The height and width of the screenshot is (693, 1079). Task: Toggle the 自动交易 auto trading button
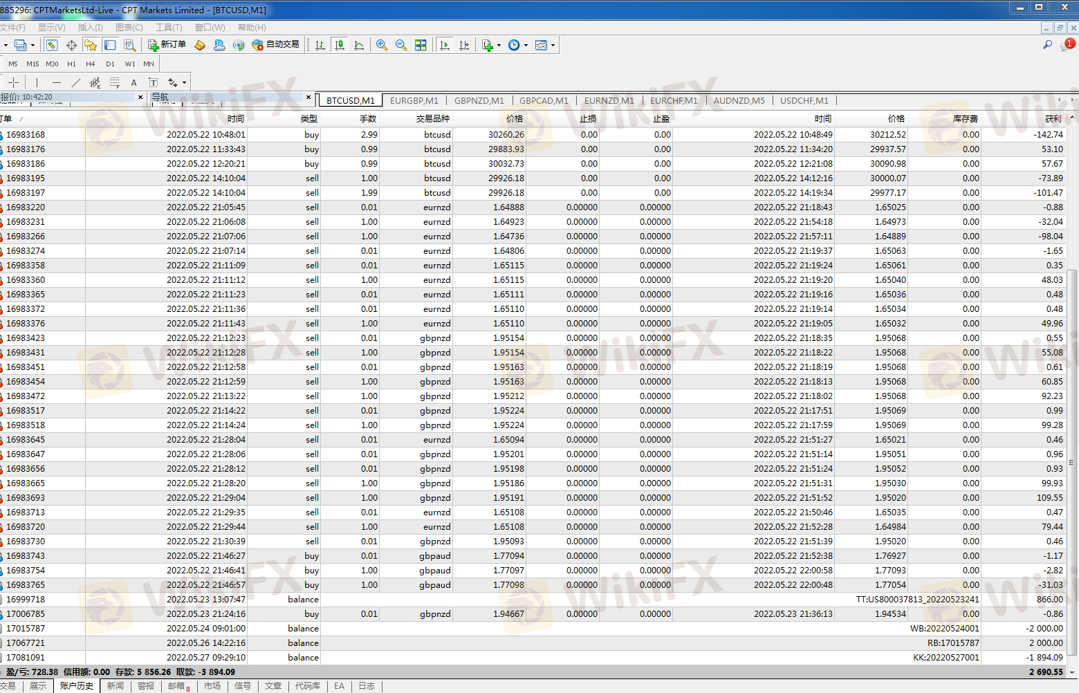pos(276,45)
